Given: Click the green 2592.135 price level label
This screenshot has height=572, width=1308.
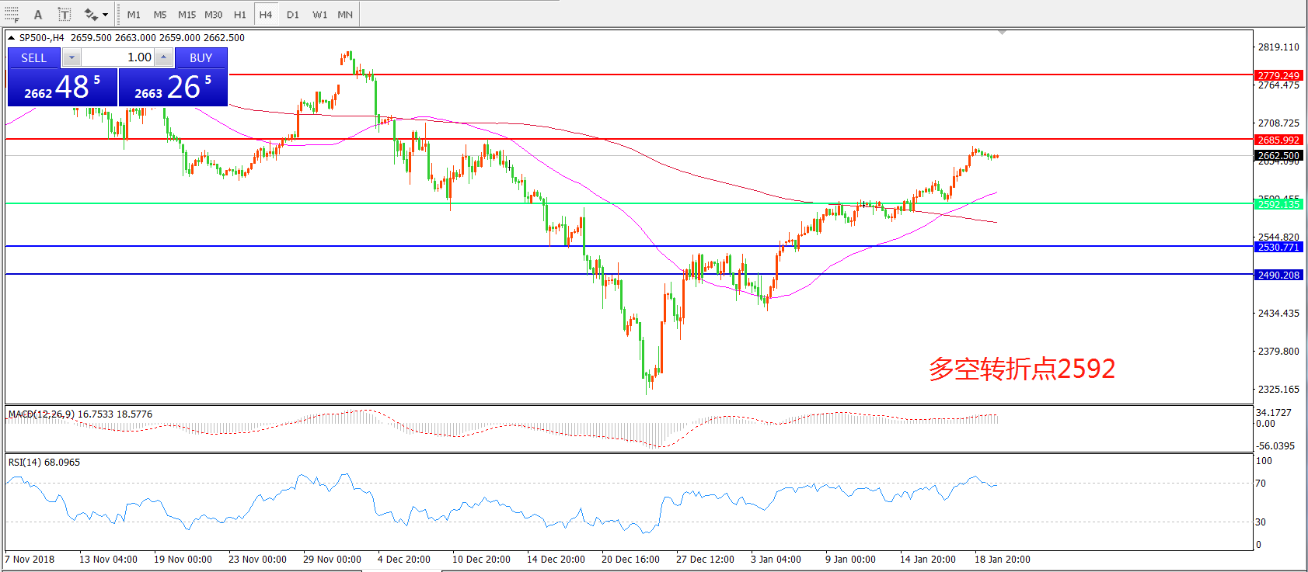Looking at the screenshot, I should pyautogui.click(x=1278, y=204).
